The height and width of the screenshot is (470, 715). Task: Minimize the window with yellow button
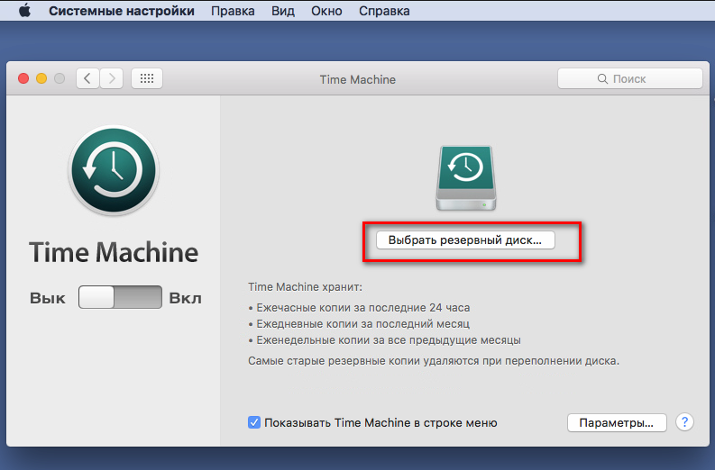pyautogui.click(x=41, y=79)
